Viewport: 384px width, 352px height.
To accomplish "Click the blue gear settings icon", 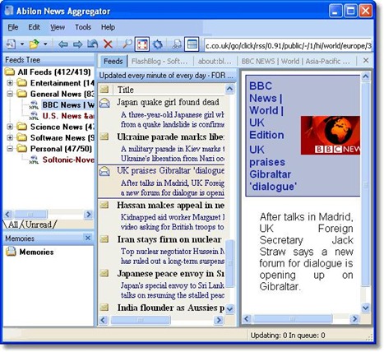I will (158, 44).
